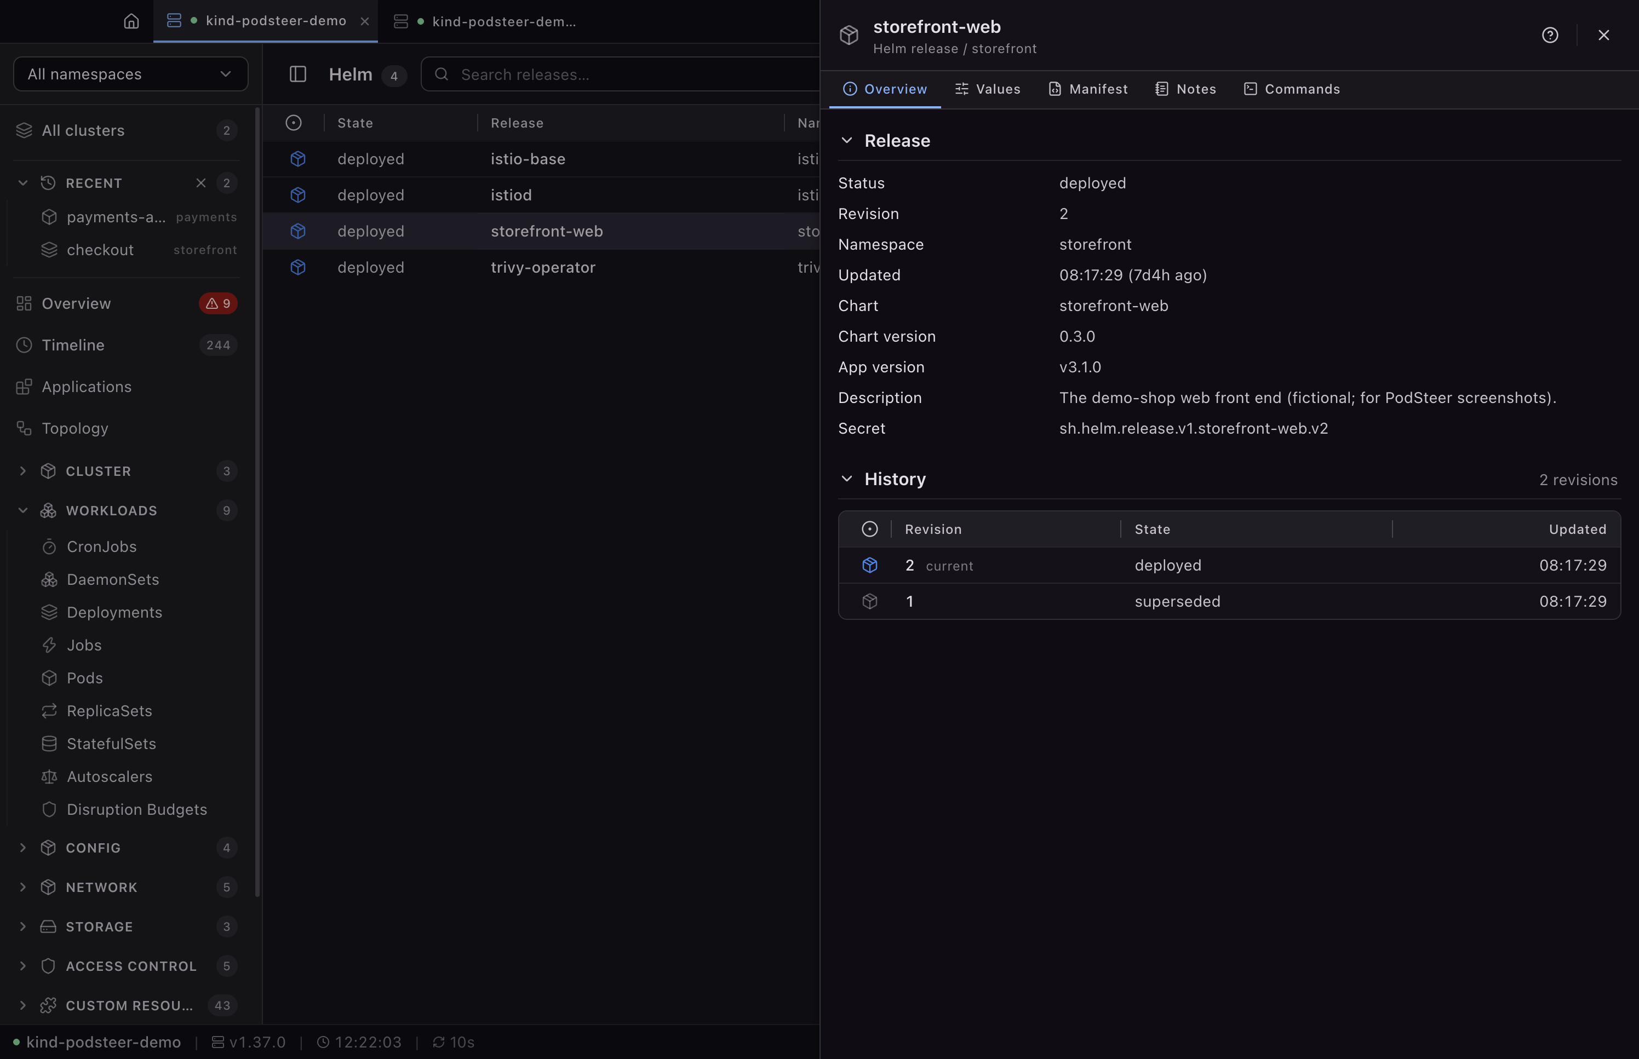Click the trivy-operator release cube icon
1639x1059 pixels.
click(x=298, y=267)
